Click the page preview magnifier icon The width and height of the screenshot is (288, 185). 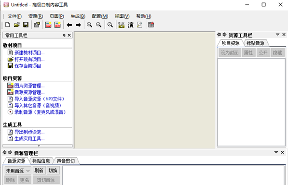pos(140,25)
